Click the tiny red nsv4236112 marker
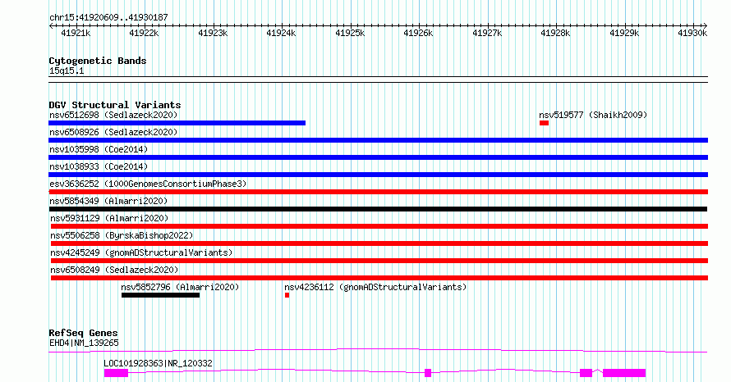 pyautogui.click(x=287, y=295)
